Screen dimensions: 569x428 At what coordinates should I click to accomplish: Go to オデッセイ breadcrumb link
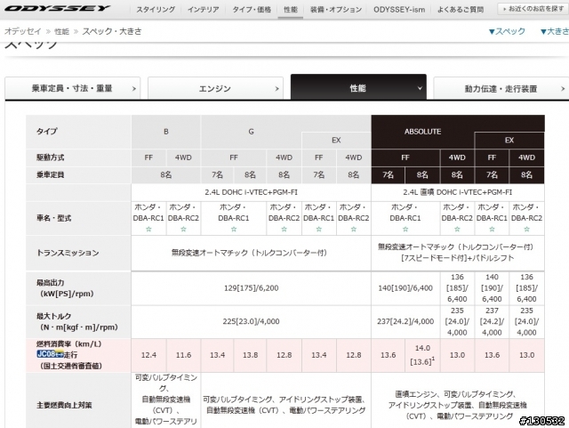point(23,31)
